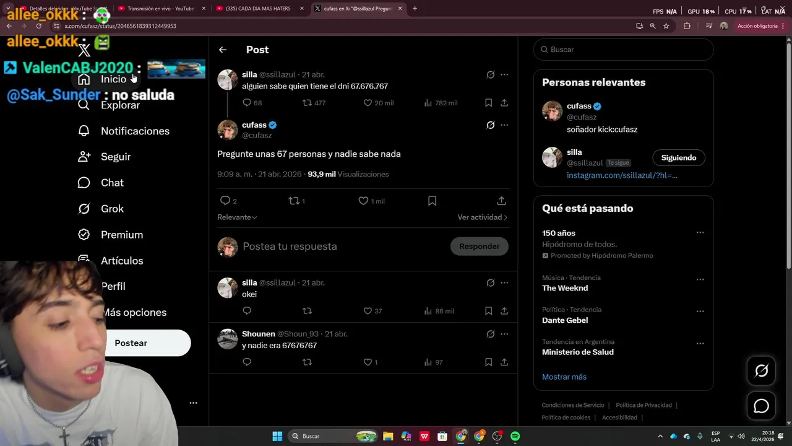Open Ministerio de Salud trending topic
Image resolution: width=792 pixels, height=446 pixels.
click(x=578, y=352)
